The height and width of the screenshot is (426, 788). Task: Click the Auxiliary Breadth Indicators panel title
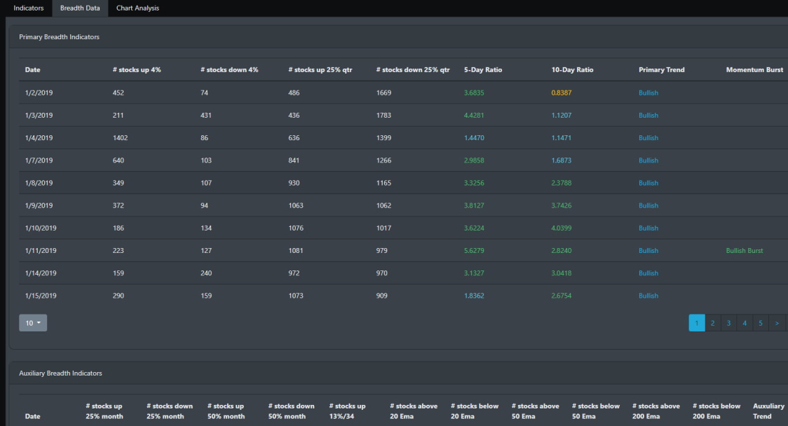pyautogui.click(x=60, y=373)
